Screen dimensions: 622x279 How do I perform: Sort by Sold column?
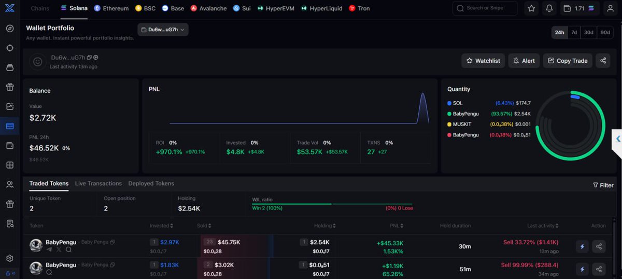[x=204, y=226]
